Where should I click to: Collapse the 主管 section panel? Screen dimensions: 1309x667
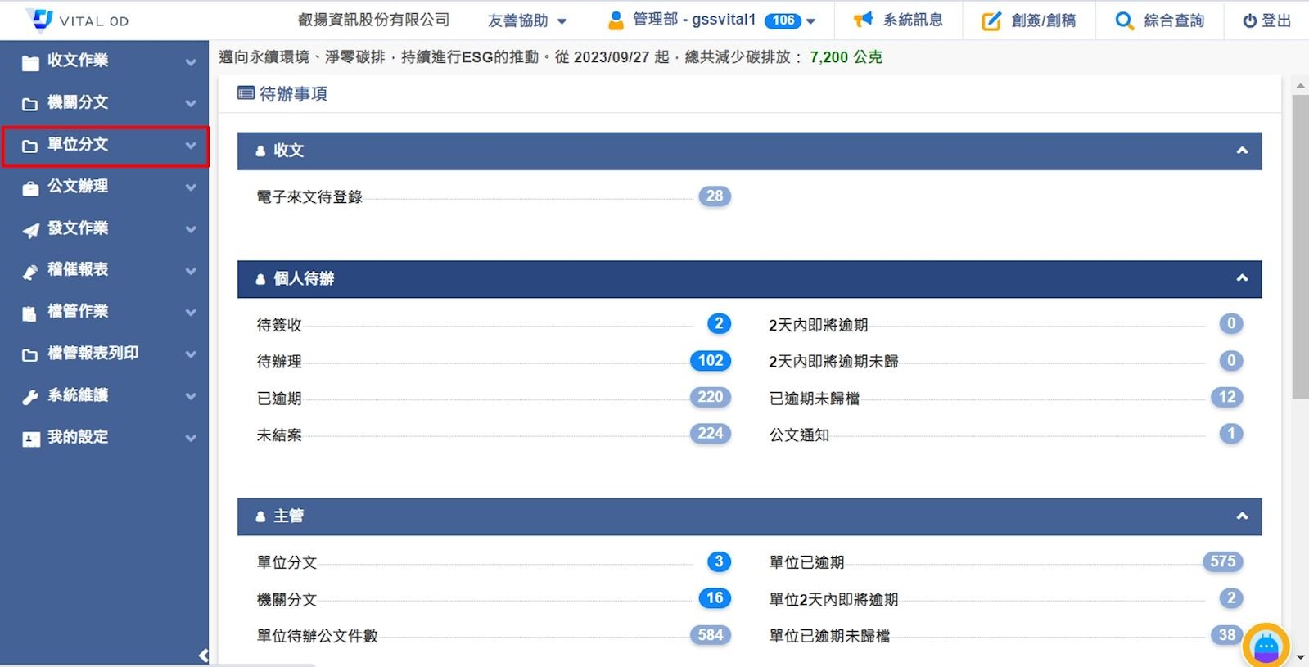tap(1242, 516)
